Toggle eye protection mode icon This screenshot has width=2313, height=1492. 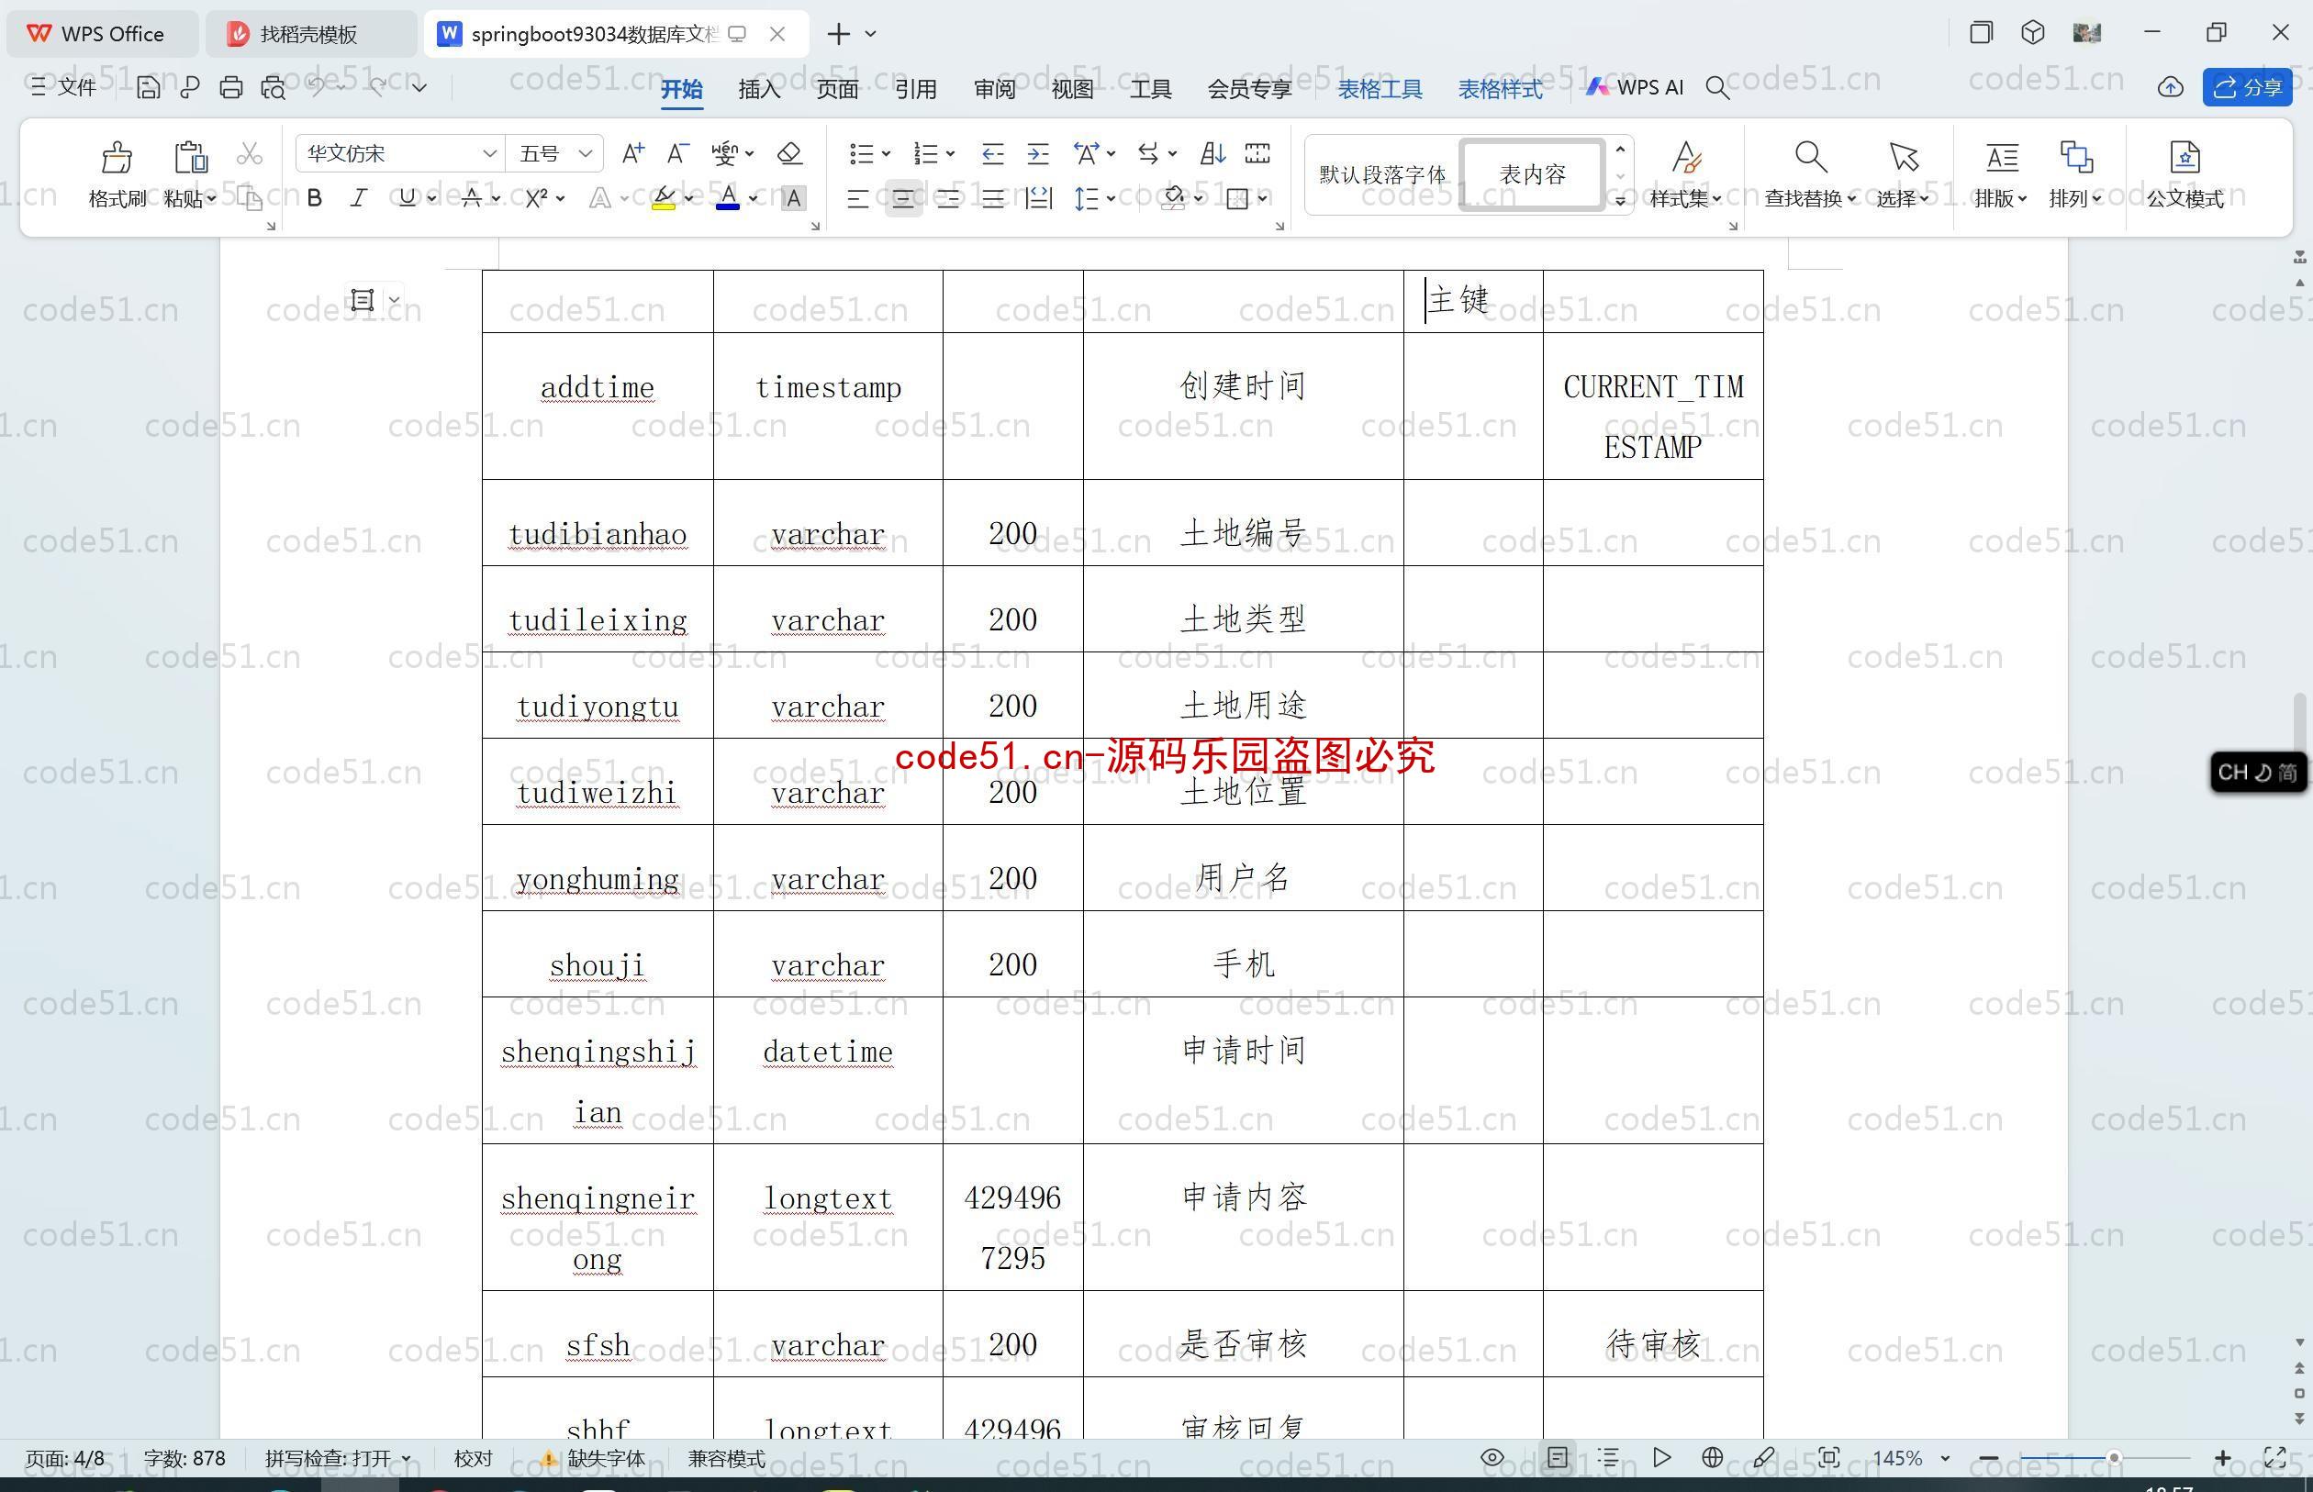click(1492, 1457)
